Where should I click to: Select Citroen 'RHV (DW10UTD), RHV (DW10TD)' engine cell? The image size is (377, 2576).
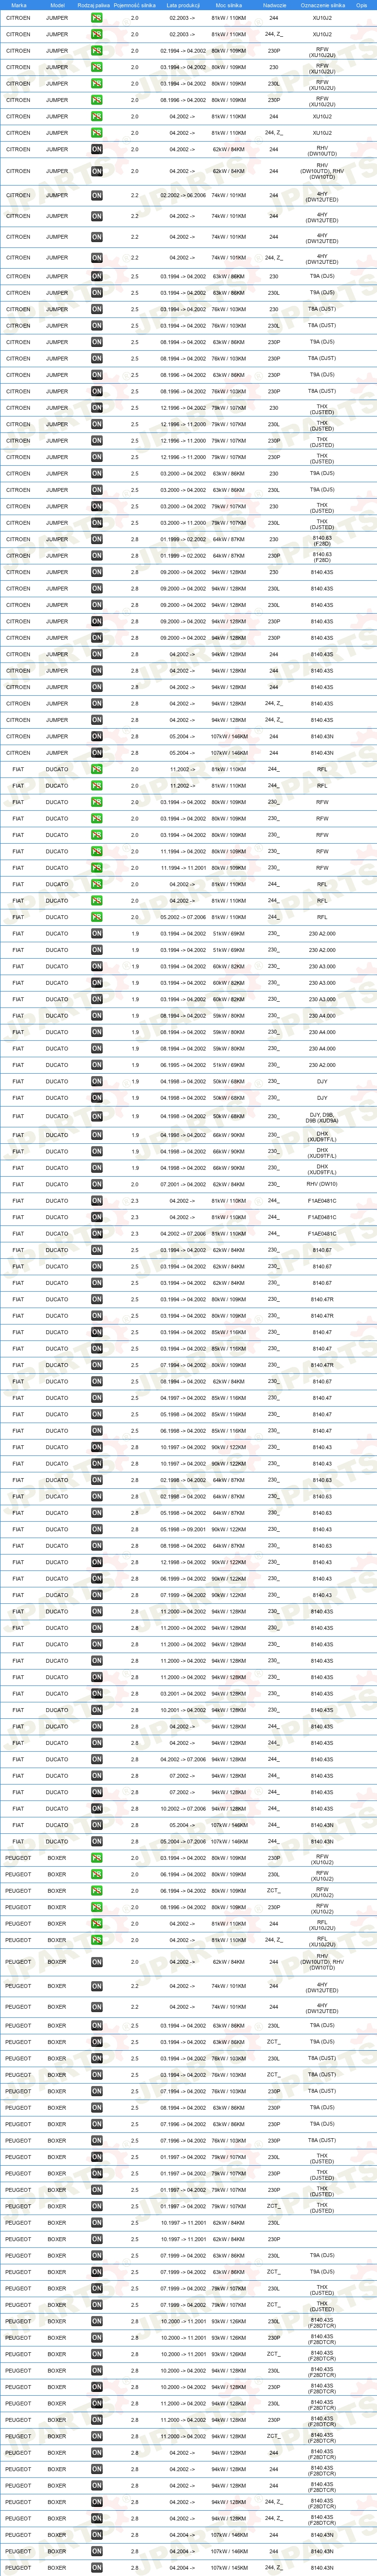point(322,171)
